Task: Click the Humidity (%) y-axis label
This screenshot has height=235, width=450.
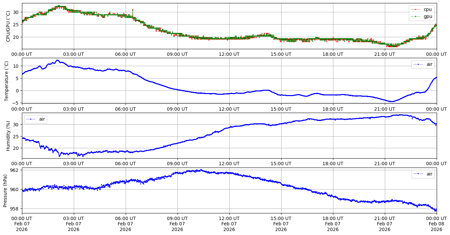Action: 8,136
